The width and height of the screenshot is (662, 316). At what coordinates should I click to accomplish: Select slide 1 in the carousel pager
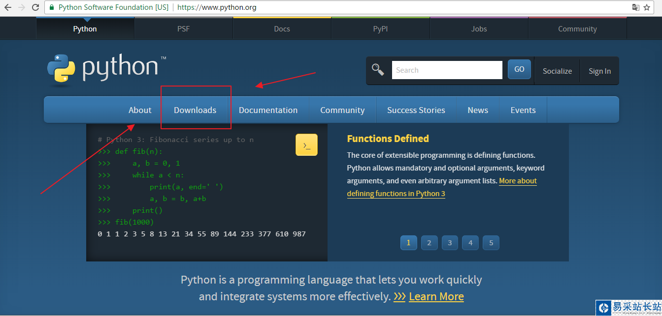[x=409, y=242]
